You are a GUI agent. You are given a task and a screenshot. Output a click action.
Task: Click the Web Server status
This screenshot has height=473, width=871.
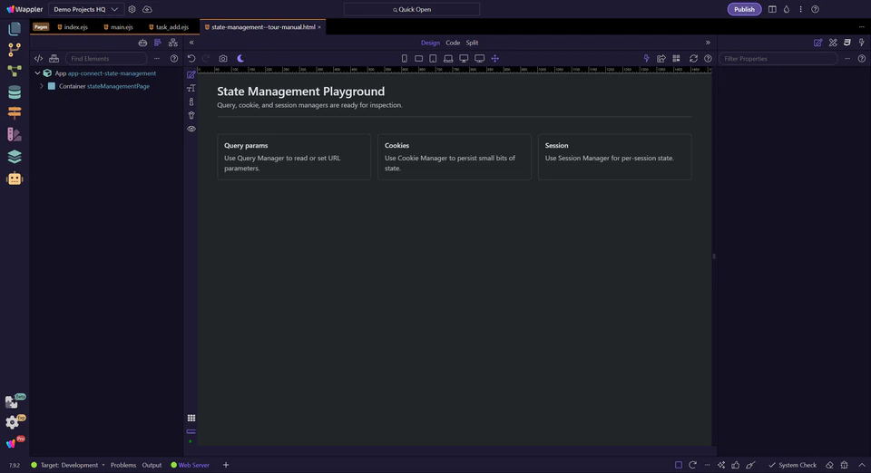[x=190, y=465]
